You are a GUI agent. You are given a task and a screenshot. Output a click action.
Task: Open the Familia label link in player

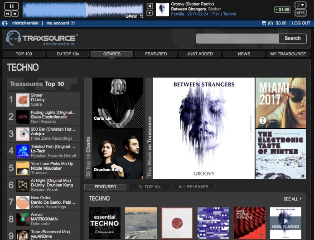[178, 14]
